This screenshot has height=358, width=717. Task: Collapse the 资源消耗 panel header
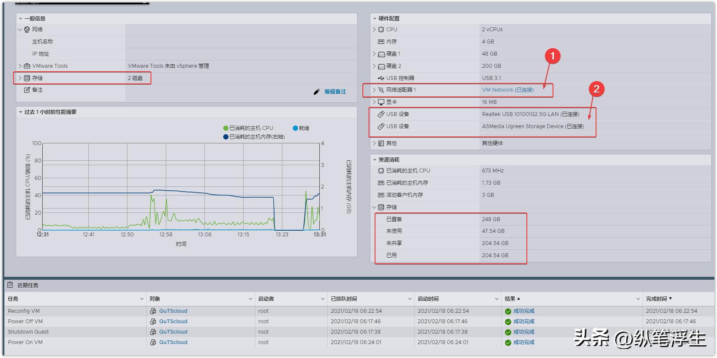tap(375, 160)
